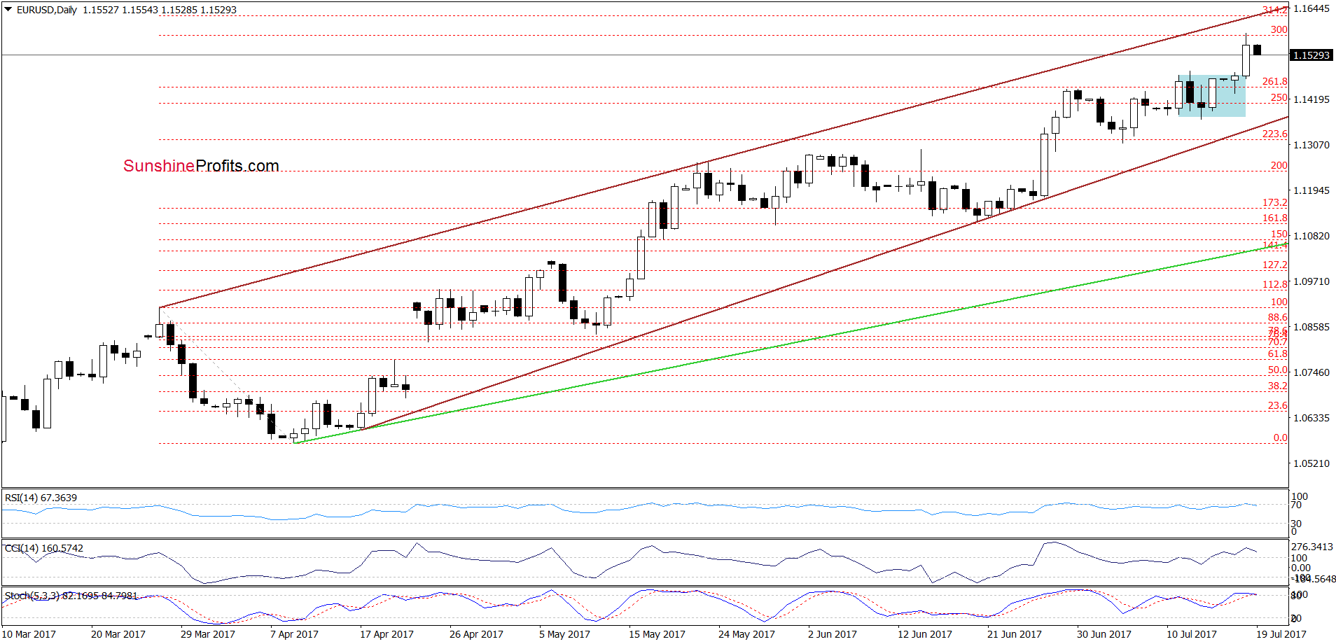Click the RSI(14) 67.3639 indicator label
This screenshot has width=1336, height=644.
click(41, 498)
